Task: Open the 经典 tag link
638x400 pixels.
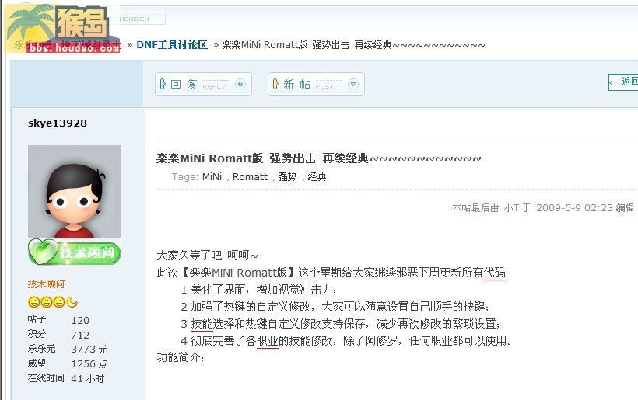Action: [317, 177]
